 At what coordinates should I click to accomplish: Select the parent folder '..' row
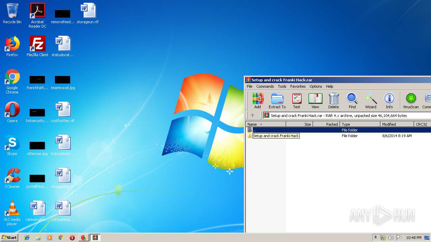338,130
